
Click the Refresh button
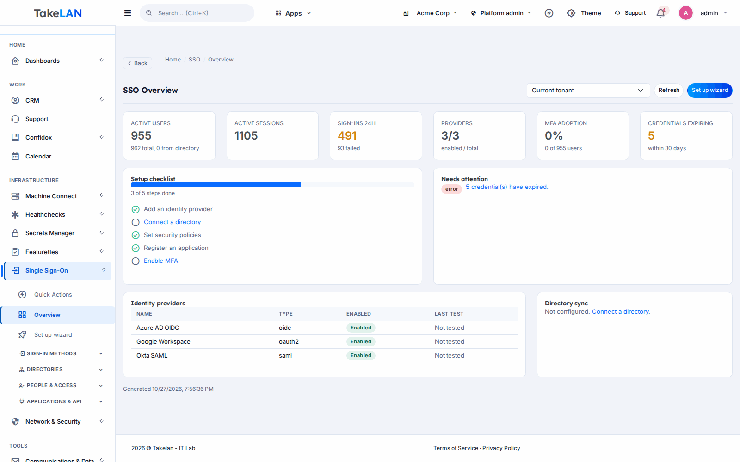[669, 91]
